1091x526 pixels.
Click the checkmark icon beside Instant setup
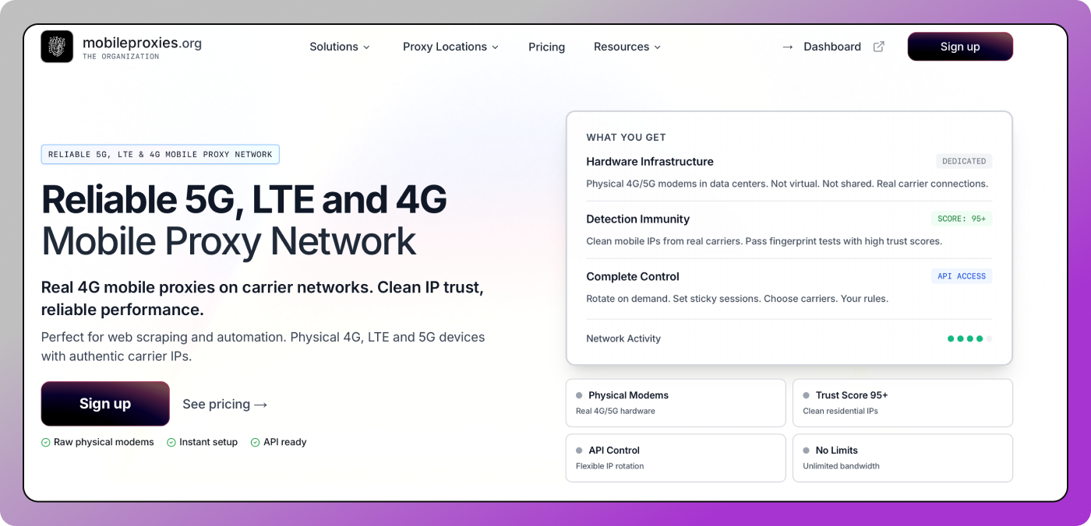(x=171, y=442)
